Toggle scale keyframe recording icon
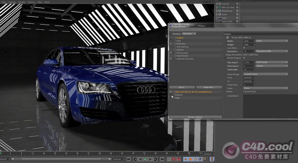 pyautogui.click(x=190, y=159)
